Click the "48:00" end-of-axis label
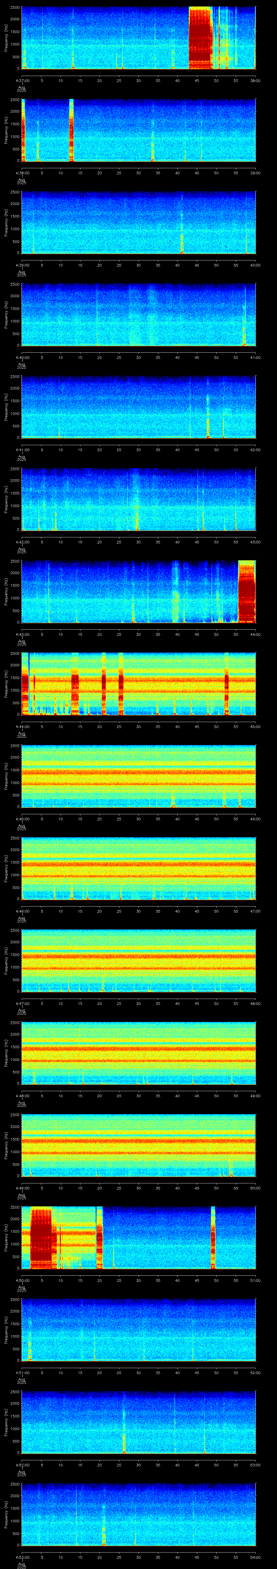The image size is (277, 1569). coord(255,1003)
